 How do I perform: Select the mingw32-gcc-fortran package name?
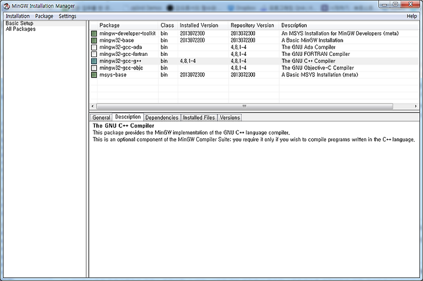(123, 54)
